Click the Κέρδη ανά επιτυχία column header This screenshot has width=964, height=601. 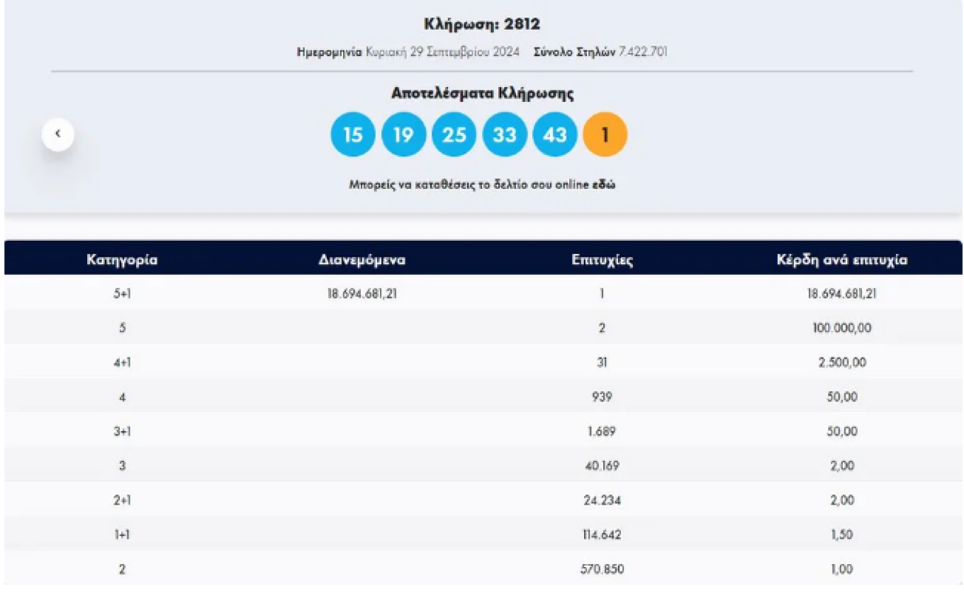click(841, 260)
